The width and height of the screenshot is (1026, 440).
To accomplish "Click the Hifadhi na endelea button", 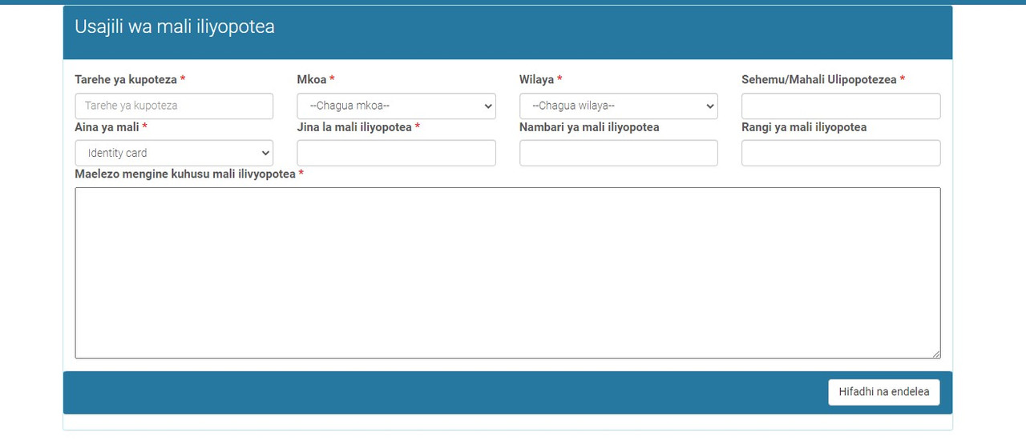I will tap(884, 392).
